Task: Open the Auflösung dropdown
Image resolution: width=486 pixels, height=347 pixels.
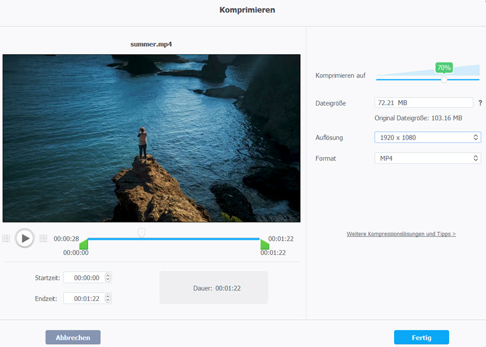Action: (427, 138)
